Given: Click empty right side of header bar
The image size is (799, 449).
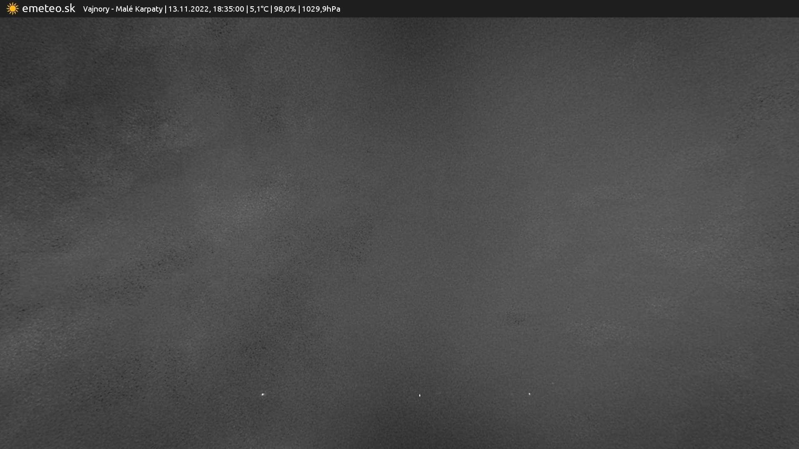Looking at the screenshot, I should click(x=583, y=9).
